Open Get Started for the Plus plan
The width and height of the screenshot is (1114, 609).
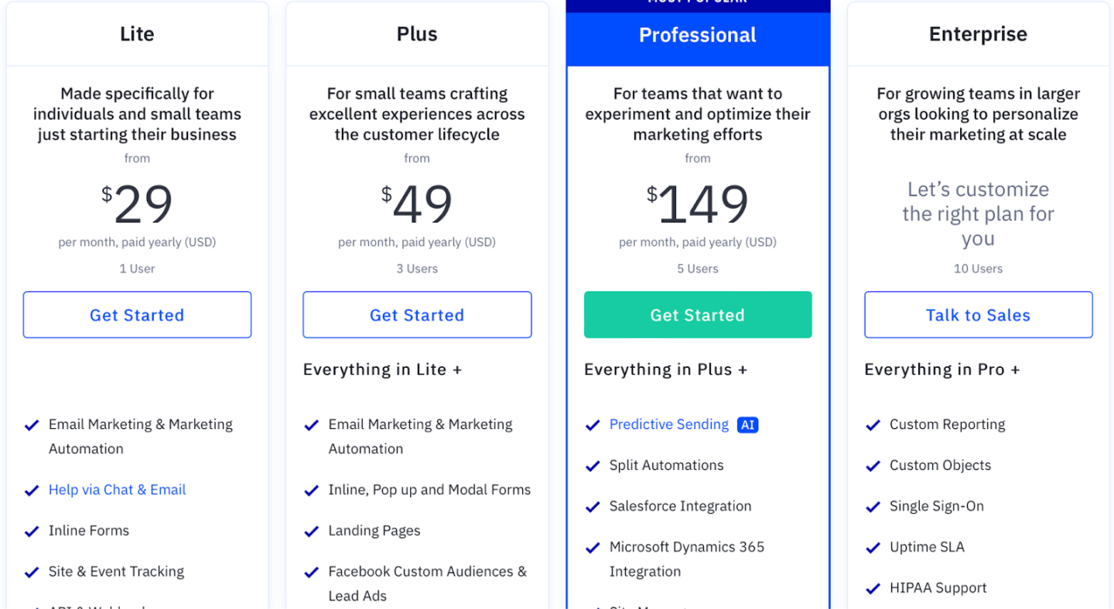pos(417,315)
